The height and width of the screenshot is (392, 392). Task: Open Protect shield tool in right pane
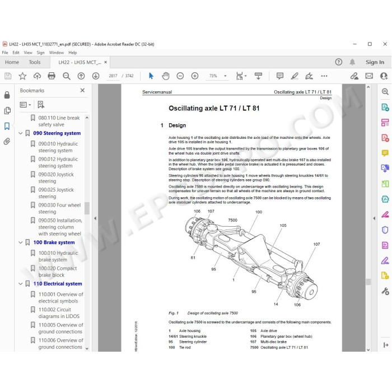(x=385, y=230)
